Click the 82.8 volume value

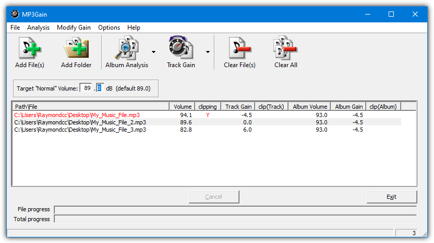click(x=186, y=130)
